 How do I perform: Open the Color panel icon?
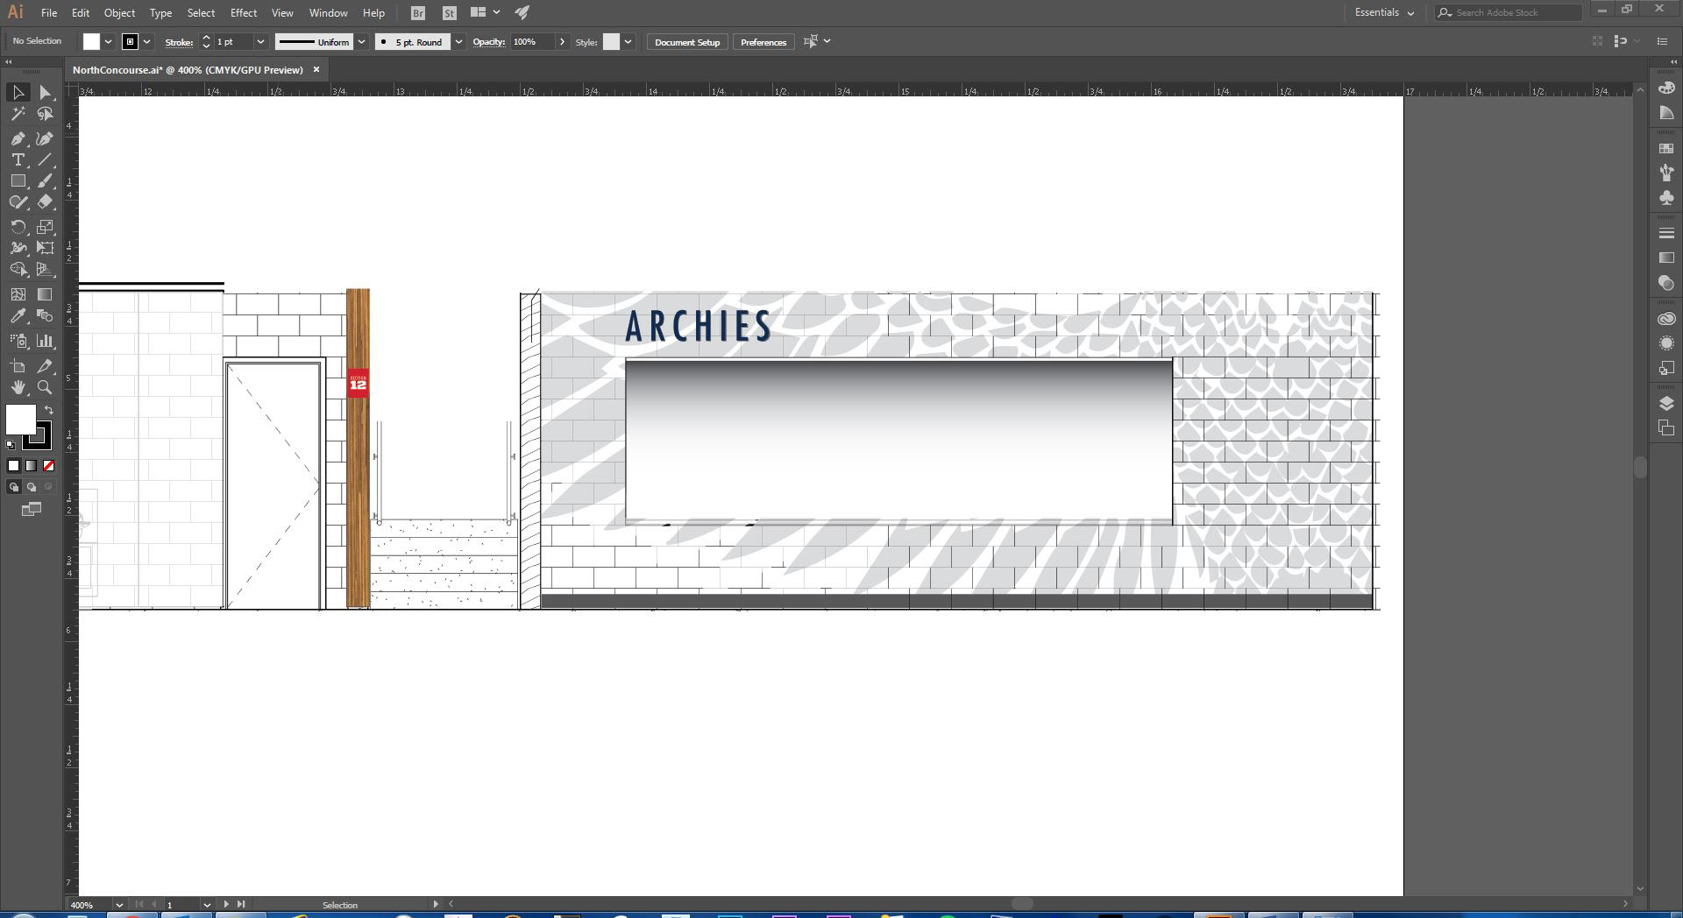tap(1666, 88)
